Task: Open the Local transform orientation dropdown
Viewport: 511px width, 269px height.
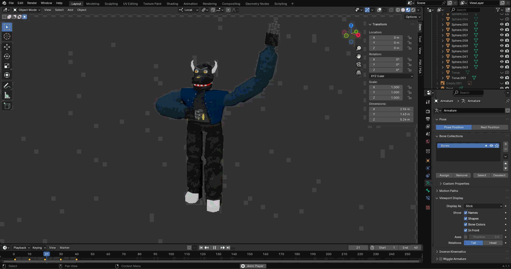Action: point(189,10)
